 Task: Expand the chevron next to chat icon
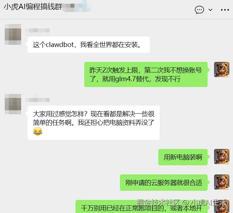click(210, 10)
